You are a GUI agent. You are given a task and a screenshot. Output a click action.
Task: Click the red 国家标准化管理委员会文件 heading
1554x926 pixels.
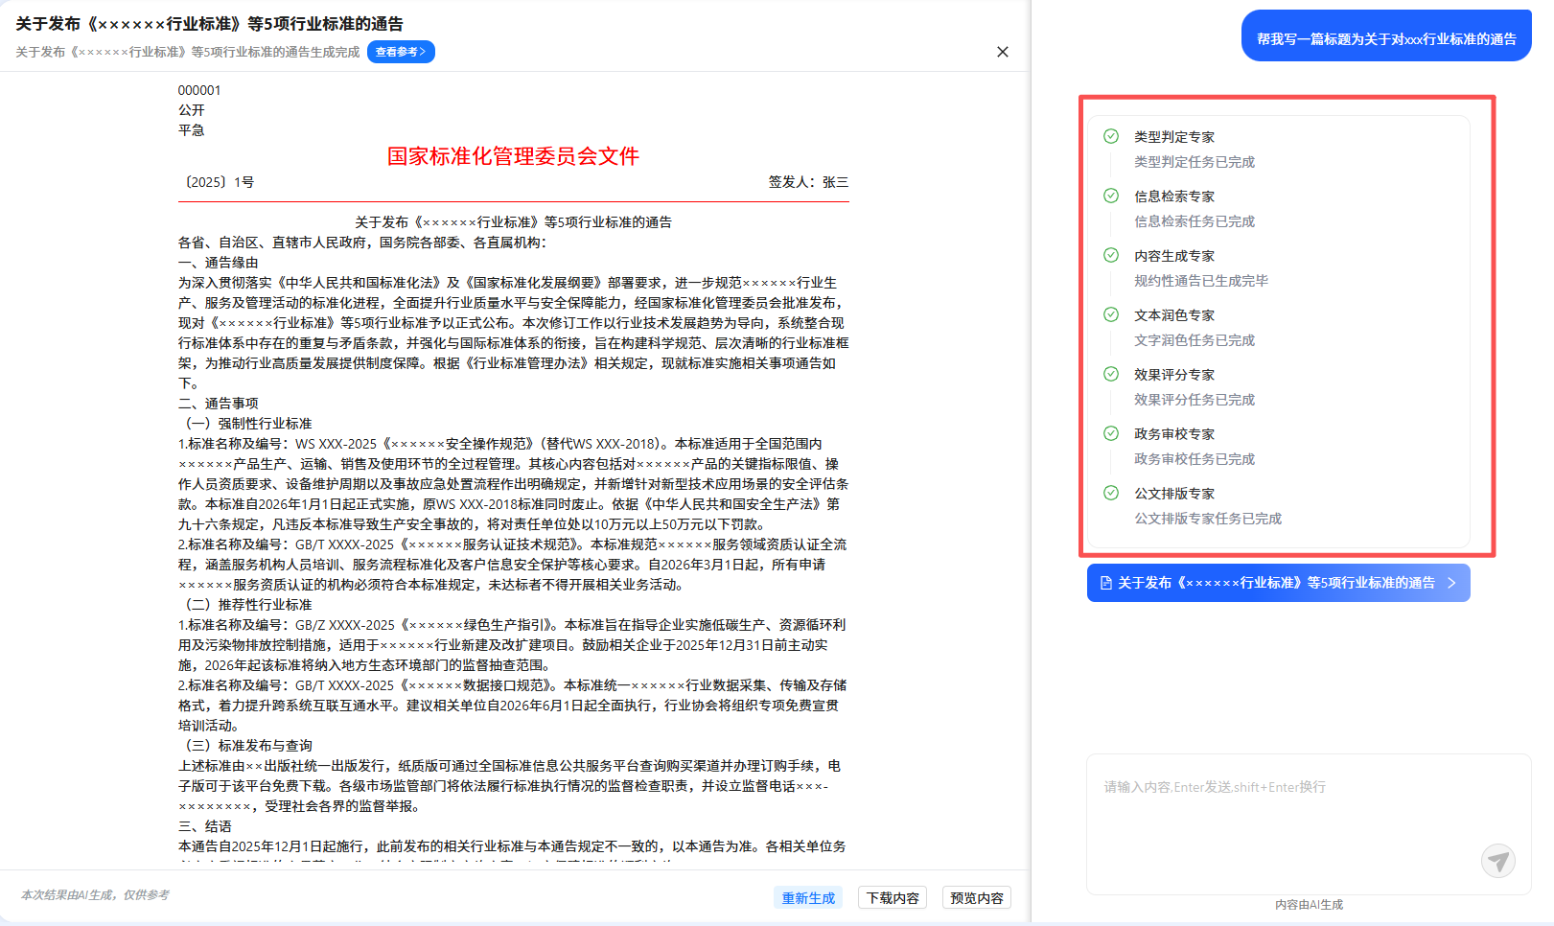pos(513,156)
